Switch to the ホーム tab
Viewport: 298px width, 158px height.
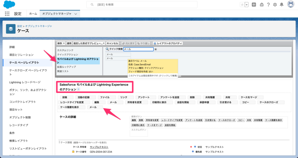33,14
